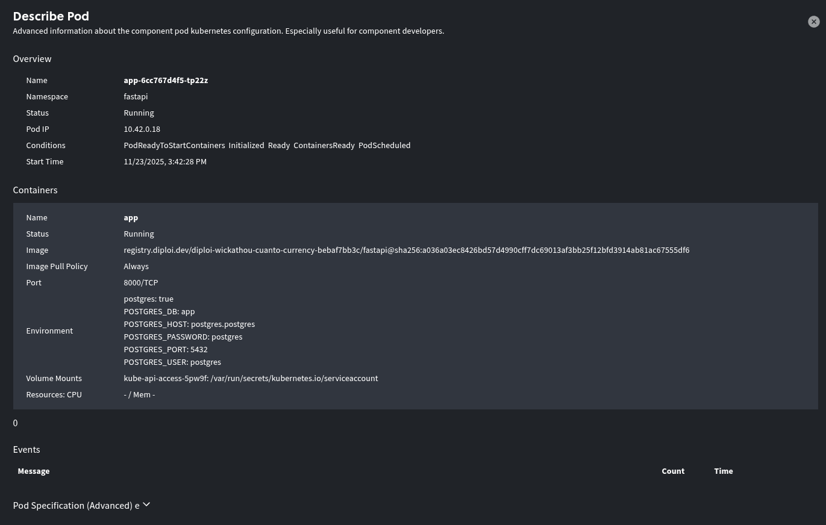Click the ContainersReady condition
The height and width of the screenshot is (525, 826).
point(324,145)
